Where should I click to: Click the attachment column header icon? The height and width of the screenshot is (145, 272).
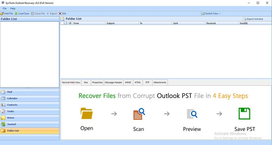click(x=70, y=23)
